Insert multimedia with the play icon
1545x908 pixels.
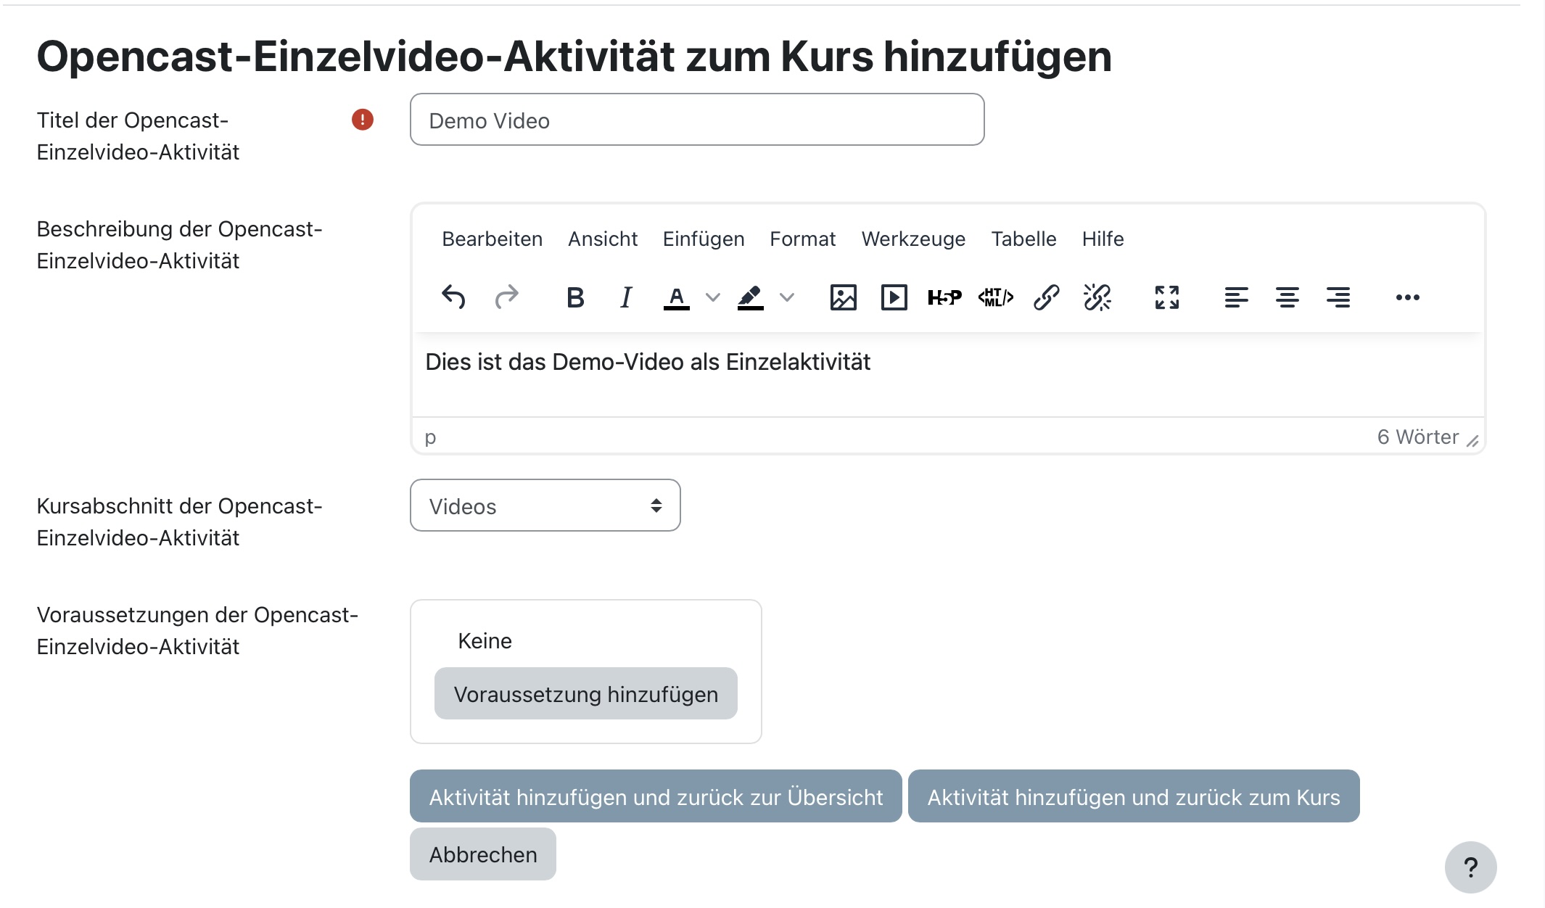(x=894, y=297)
